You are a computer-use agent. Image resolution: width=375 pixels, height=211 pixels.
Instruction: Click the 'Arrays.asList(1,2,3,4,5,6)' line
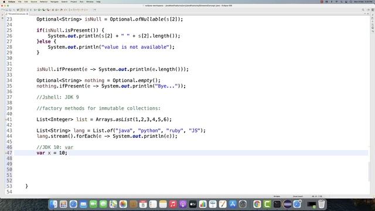pos(104,120)
